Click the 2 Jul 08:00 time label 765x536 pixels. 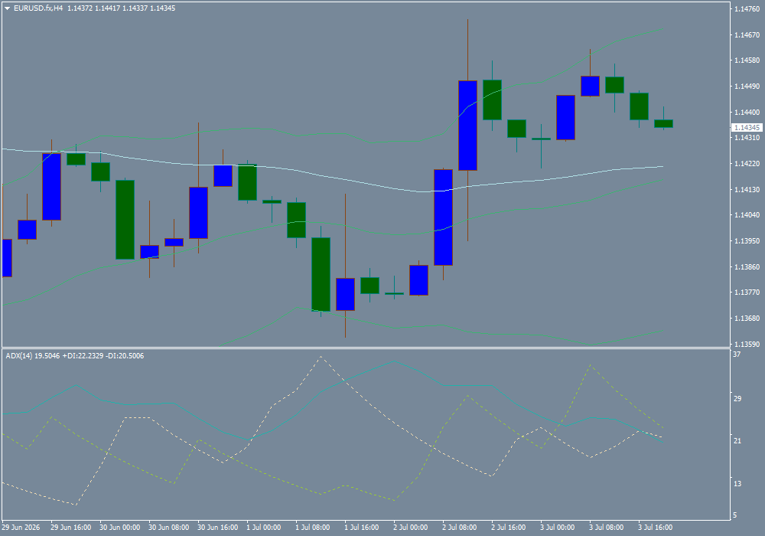(x=460, y=528)
